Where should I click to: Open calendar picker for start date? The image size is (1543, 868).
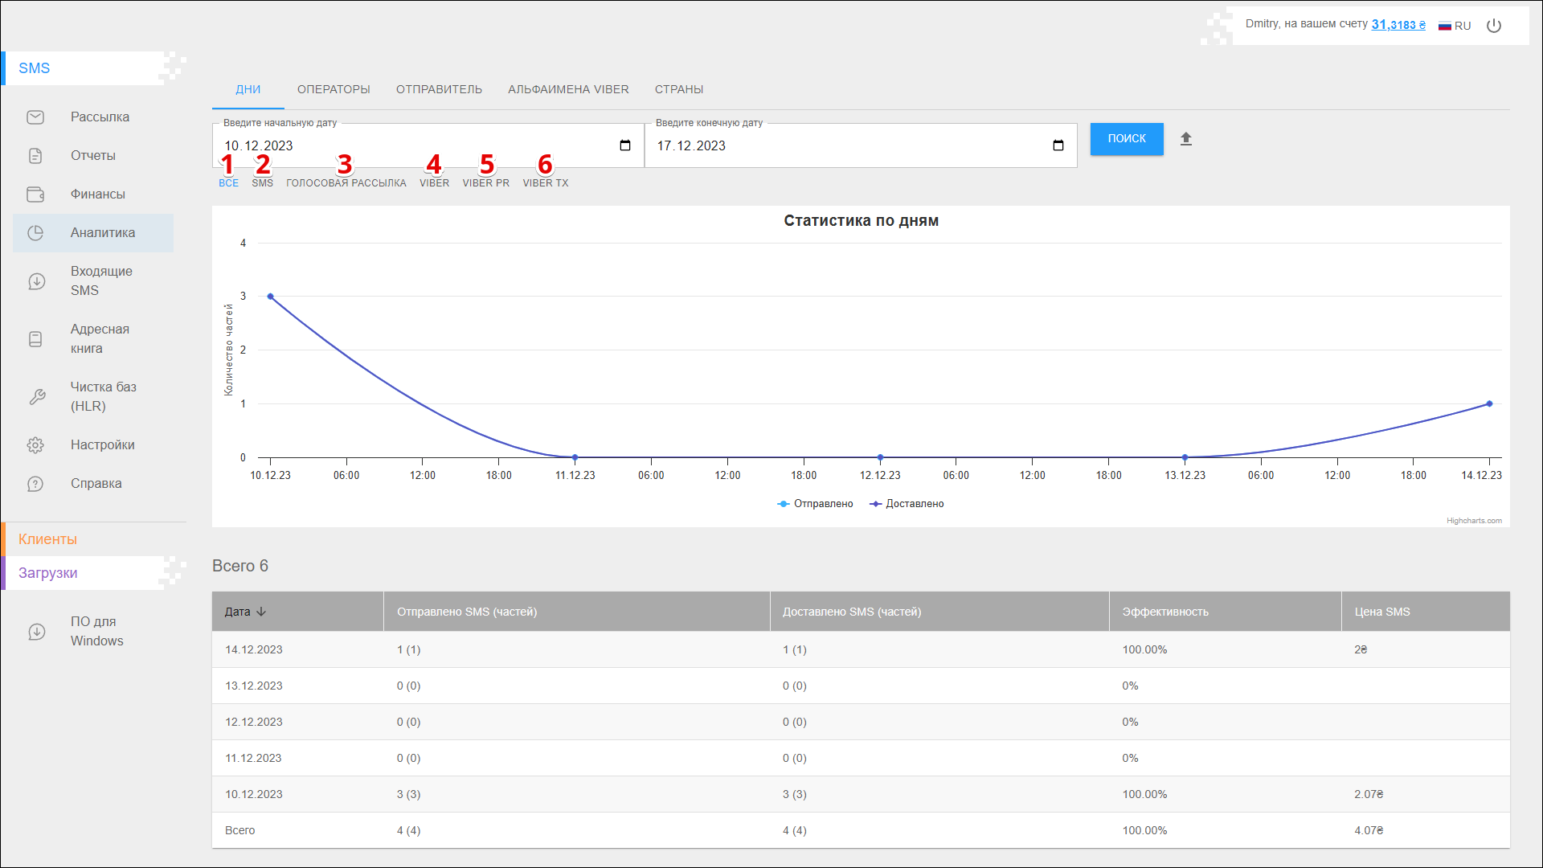[625, 145]
